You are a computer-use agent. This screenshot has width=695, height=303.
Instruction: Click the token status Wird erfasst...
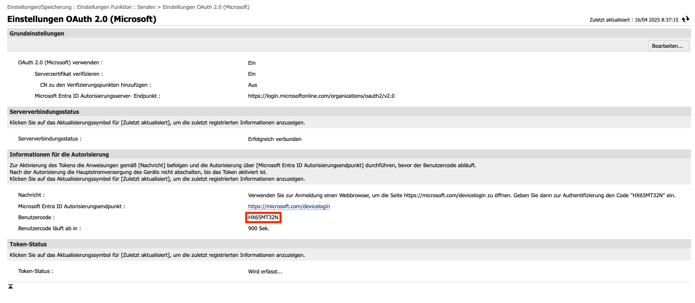pos(265,272)
